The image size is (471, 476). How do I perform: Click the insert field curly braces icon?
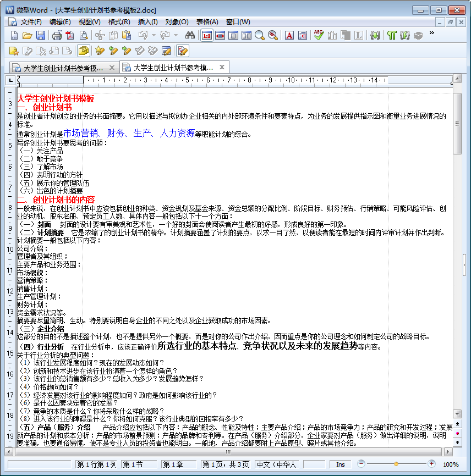[x=375, y=36]
